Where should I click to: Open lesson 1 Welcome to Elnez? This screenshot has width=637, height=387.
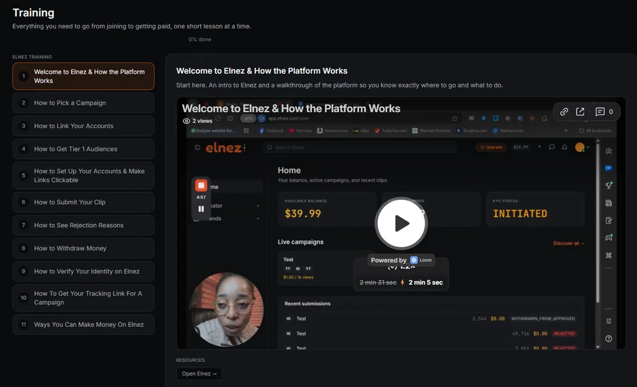click(83, 76)
